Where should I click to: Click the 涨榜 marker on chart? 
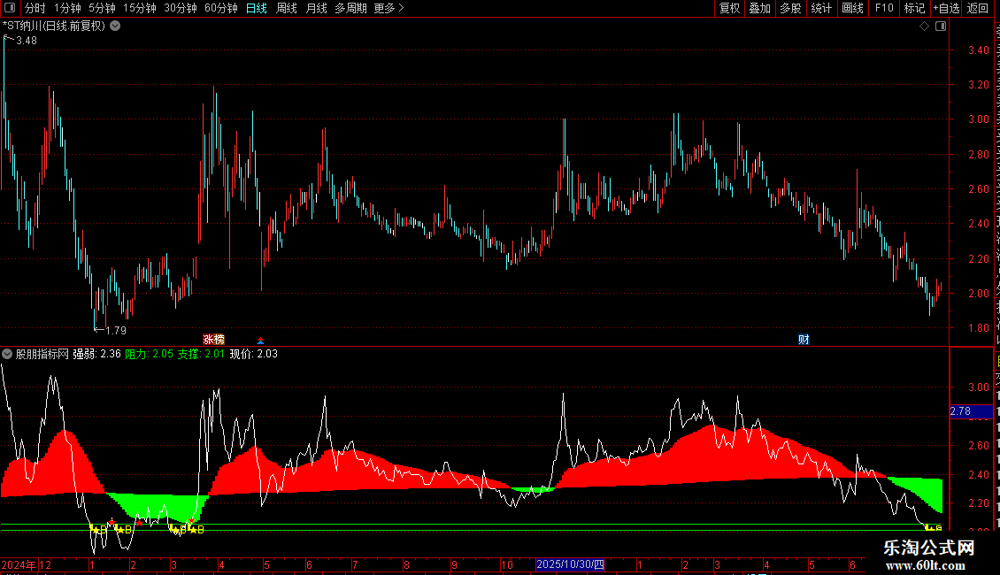(x=213, y=339)
